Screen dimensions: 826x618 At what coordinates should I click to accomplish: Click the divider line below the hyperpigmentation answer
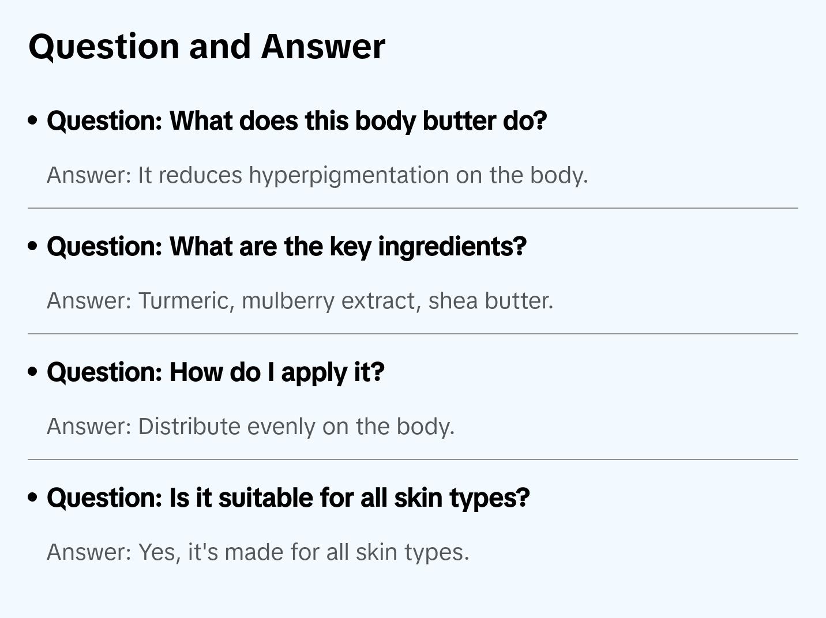coord(413,208)
